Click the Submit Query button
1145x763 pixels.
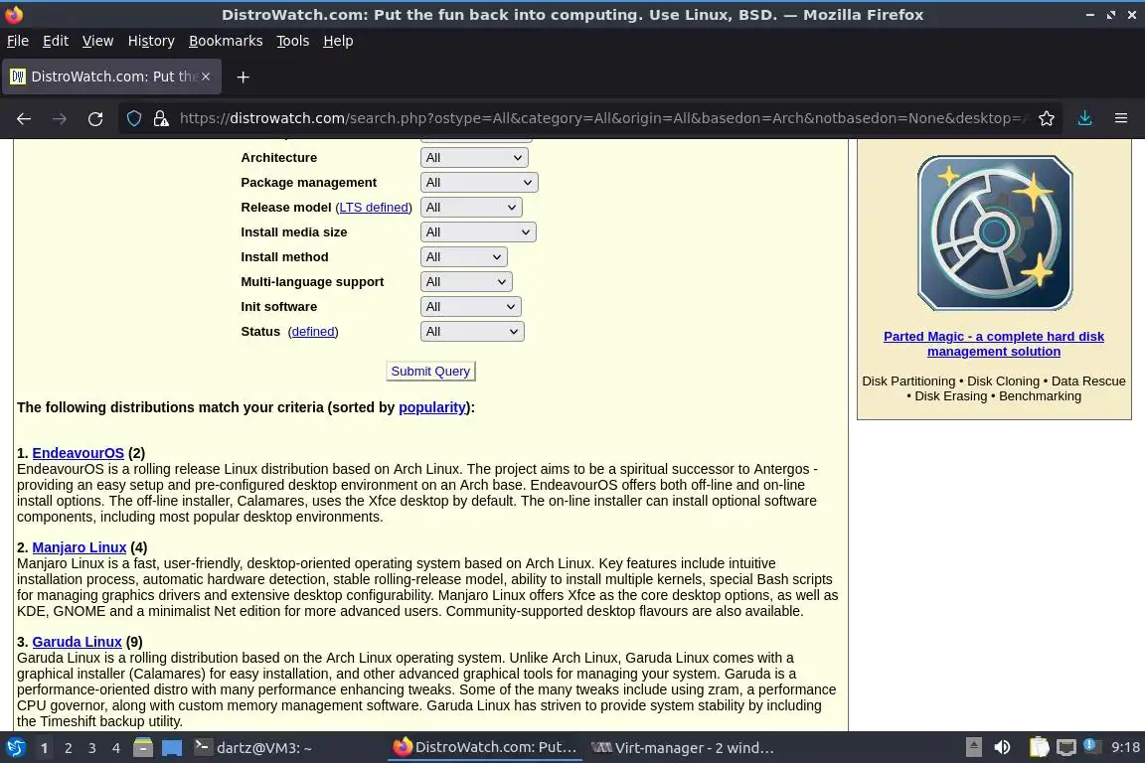point(430,371)
